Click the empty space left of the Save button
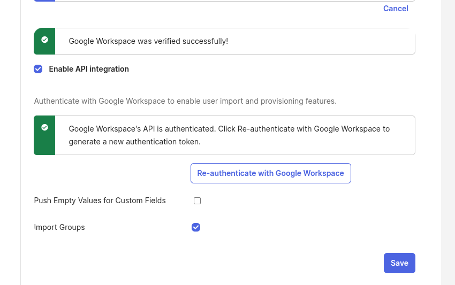The width and height of the screenshot is (455, 285). pos(268,263)
